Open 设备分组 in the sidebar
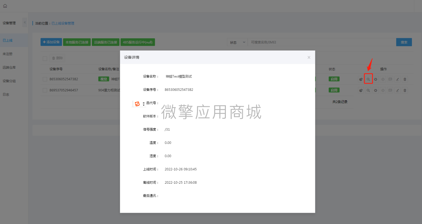 (9, 81)
